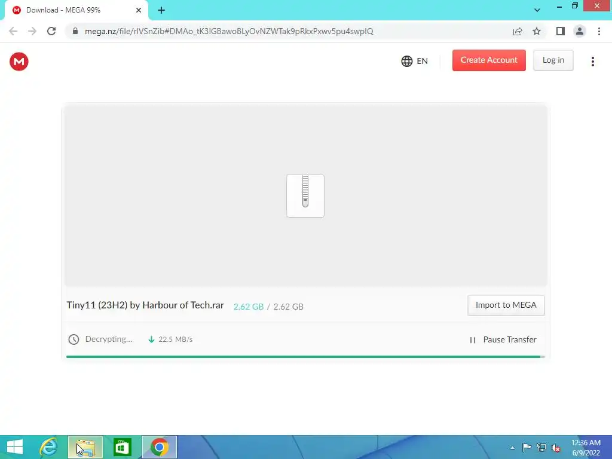
Task: Click the Log in button
Action: pos(553,60)
